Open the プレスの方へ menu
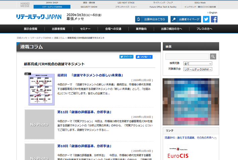 (204, 29)
